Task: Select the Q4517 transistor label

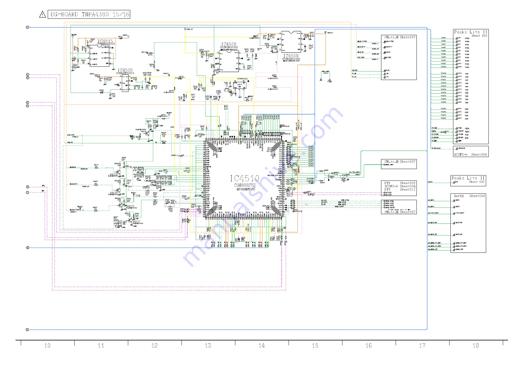Action: [136, 222]
